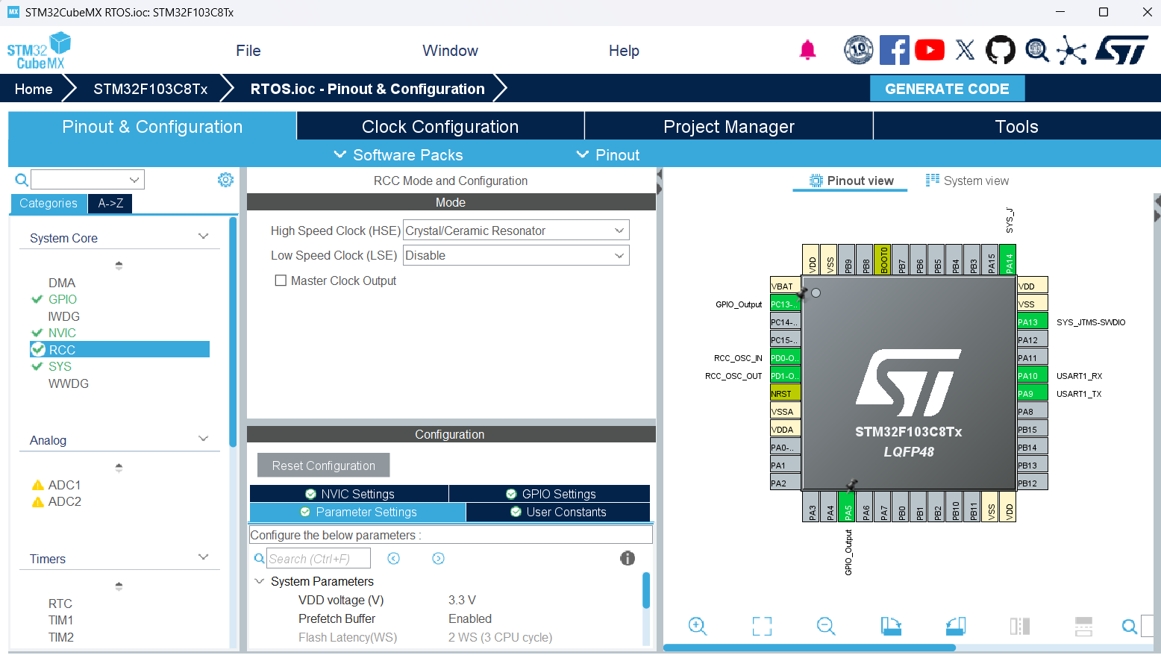The height and width of the screenshot is (658, 1161).
Task: Go to previous parameter search result
Action: click(394, 558)
